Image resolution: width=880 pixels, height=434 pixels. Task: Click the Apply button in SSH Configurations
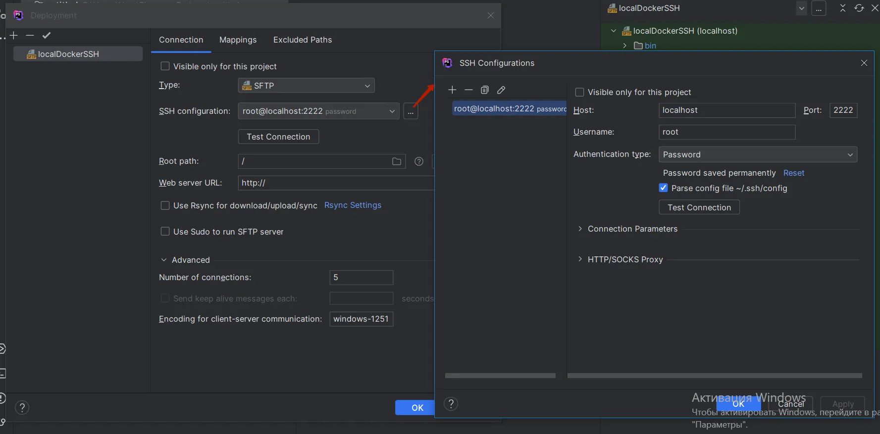click(843, 404)
